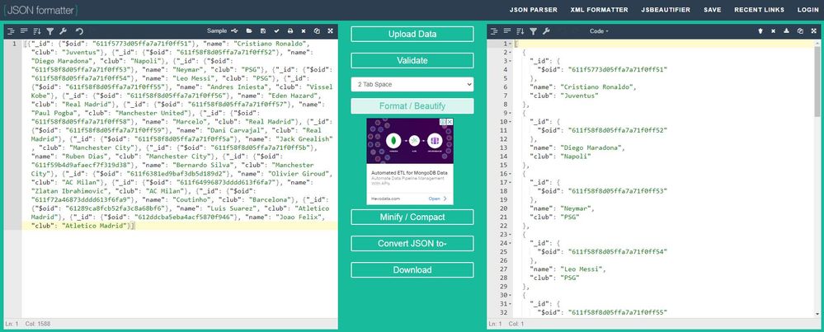Click the compact icon in the left editor toolbar
Screen dimensions: 824x332
pyautogui.click(x=24, y=31)
